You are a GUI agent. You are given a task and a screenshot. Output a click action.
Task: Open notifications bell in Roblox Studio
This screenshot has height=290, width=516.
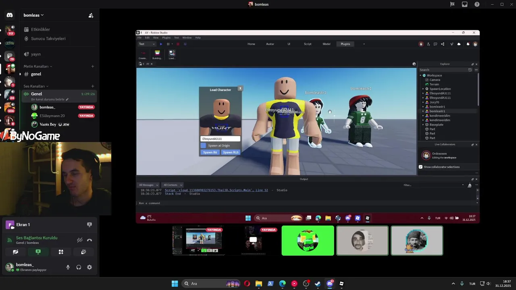[468, 44]
